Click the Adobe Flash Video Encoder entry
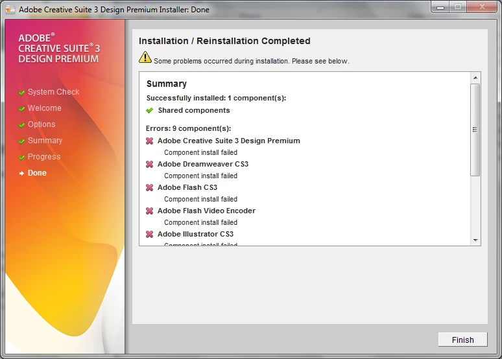The image size is (502, 359). (x=206, y=211)
